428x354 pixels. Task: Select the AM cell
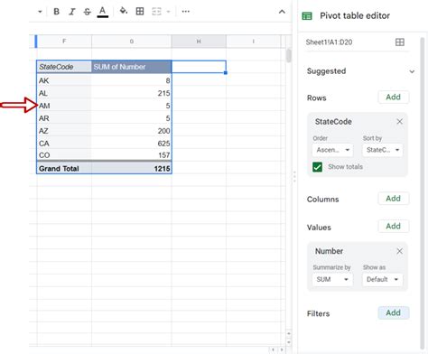pyautogui.click(x=64, y=106)
